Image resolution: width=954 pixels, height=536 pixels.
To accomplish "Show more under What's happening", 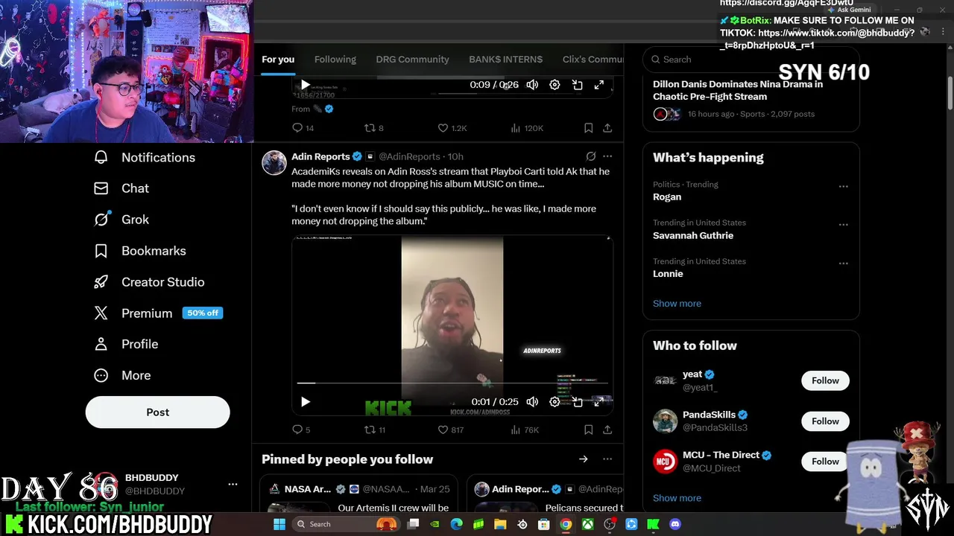I will point(677,304).
